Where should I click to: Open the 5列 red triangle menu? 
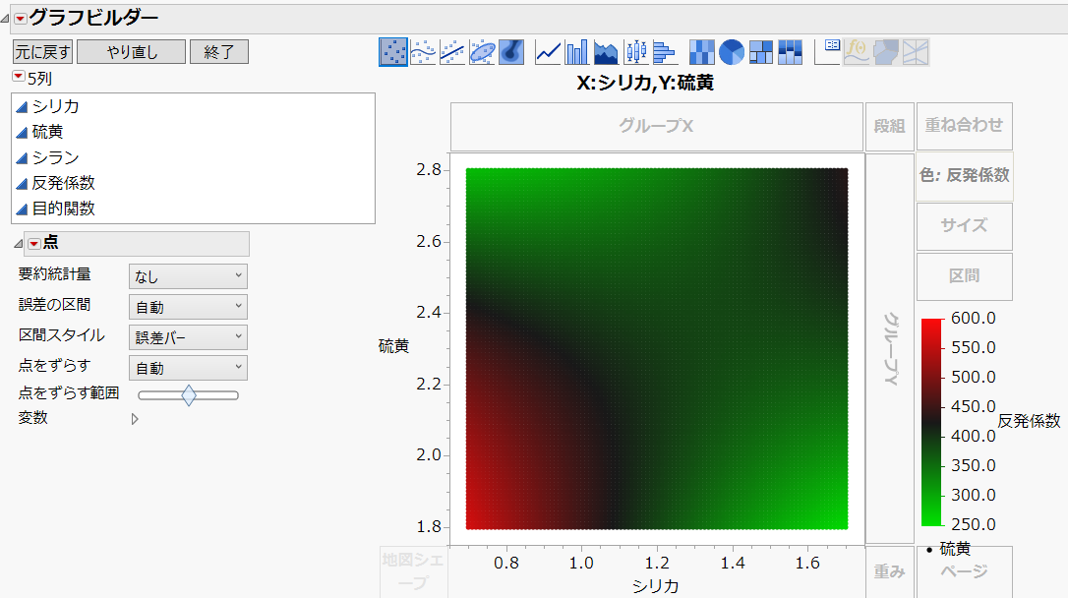(19, 77)
